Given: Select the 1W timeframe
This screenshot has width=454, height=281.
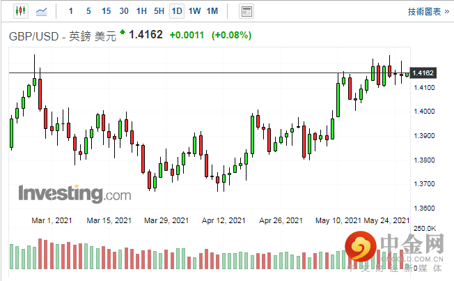Looking at the screenshot, I should point(194,11).
